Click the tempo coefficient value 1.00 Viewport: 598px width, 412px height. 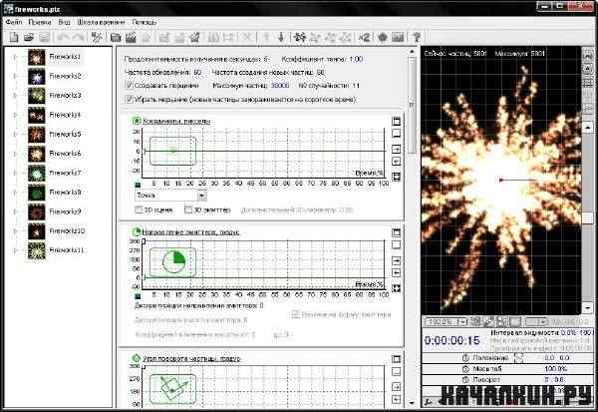coord(356,59)
